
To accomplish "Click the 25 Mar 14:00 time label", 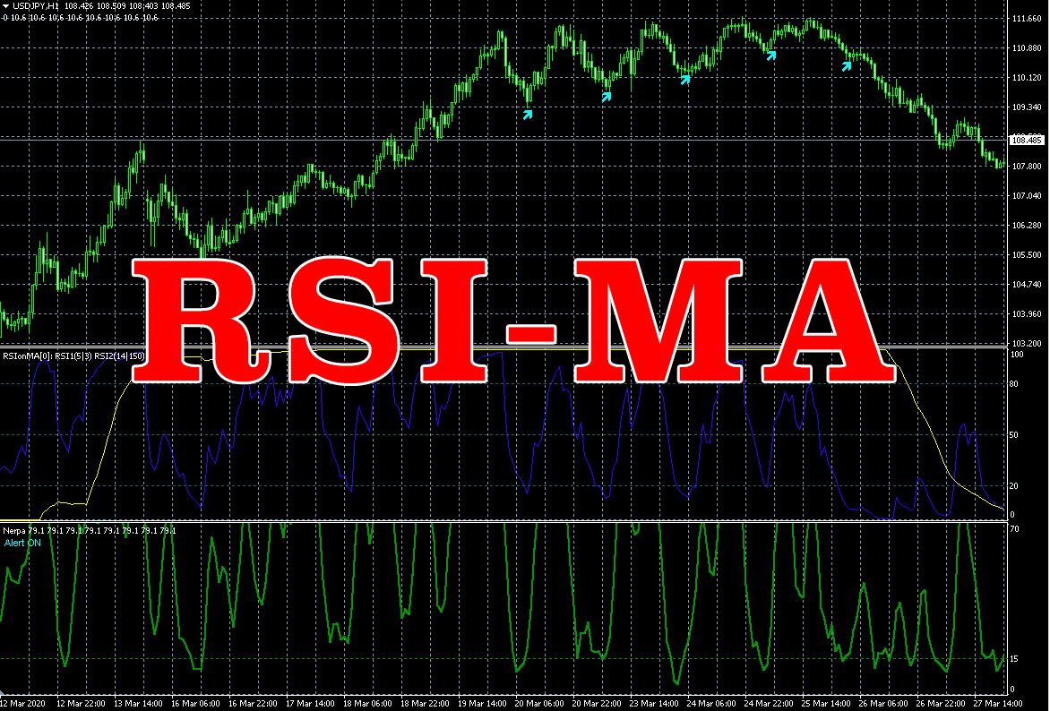I will [826, 703].
